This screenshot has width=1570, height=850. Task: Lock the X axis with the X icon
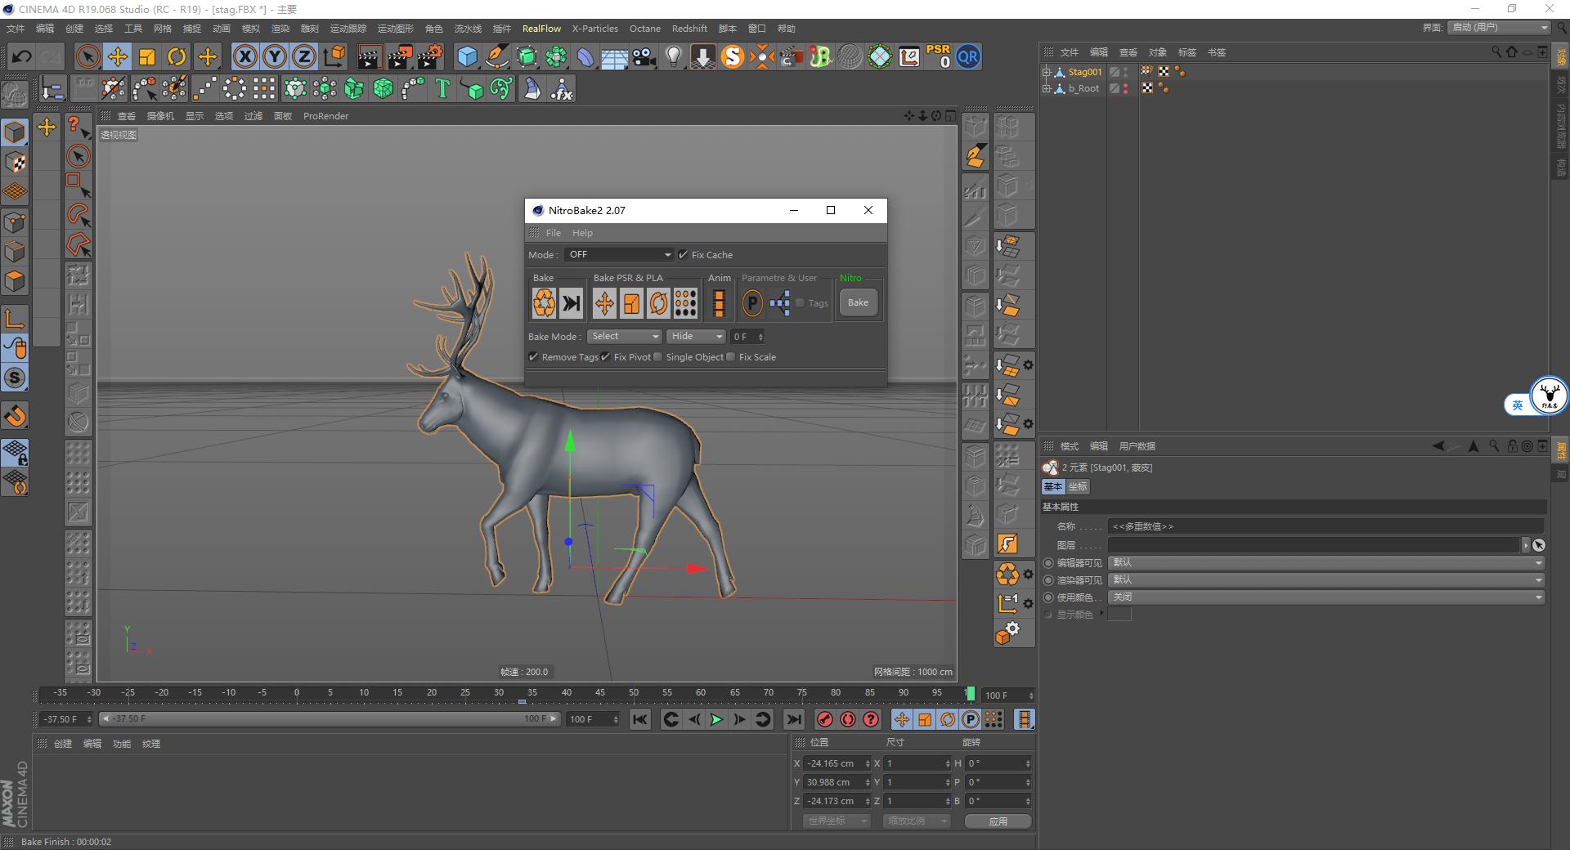(x=244, y=56)
